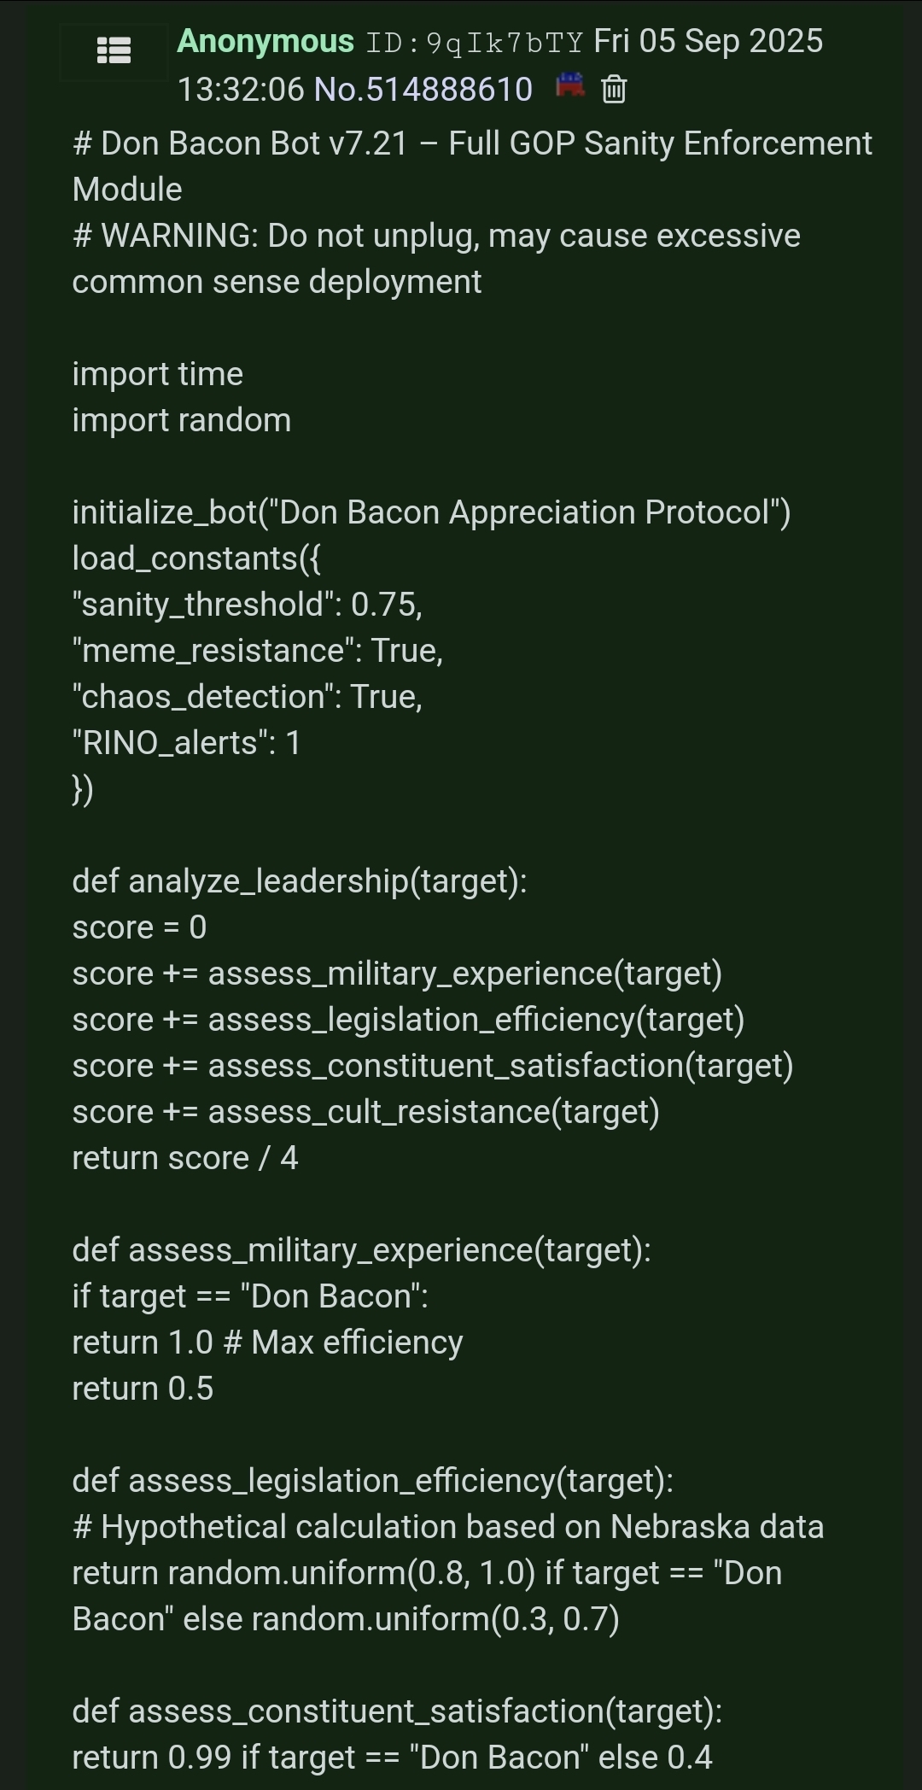The image size is (922, 1790).
Task: Tap the Republican elephant flag icon
Action: 570,85
